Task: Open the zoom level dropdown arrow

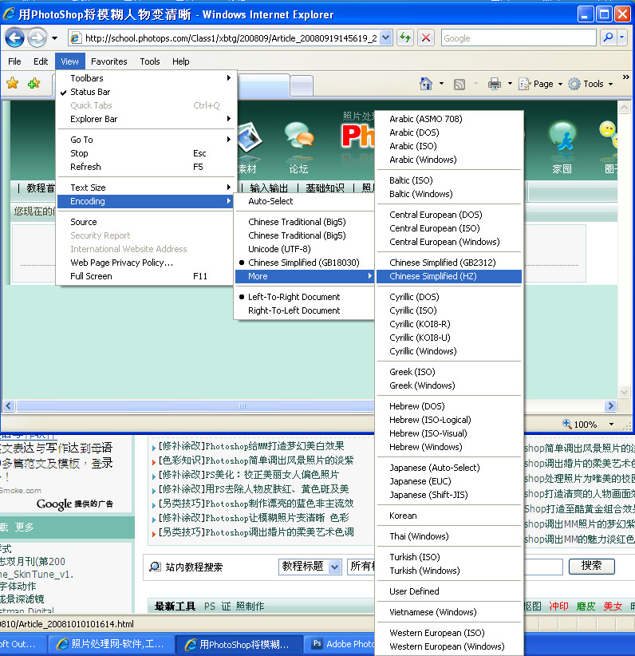Action: [612, 425]
